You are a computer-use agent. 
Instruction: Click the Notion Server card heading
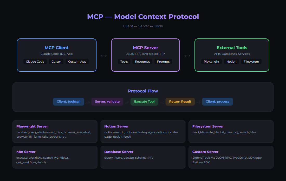click(116, 126)
